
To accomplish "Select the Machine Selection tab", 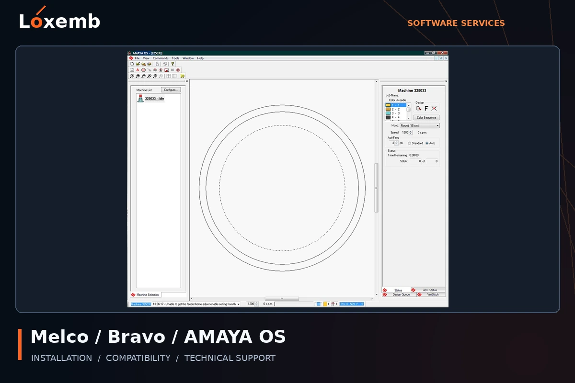I will click(x=146, y=295).
